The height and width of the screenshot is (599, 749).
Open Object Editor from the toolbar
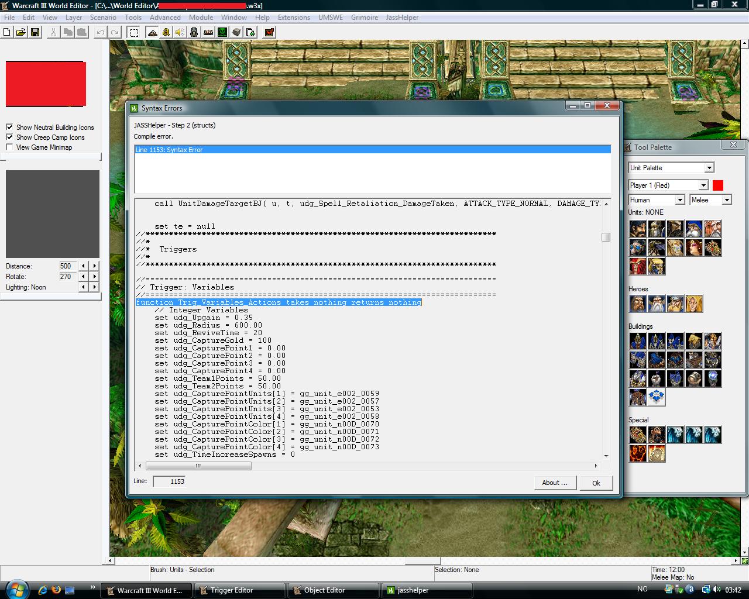coord(194,32)
